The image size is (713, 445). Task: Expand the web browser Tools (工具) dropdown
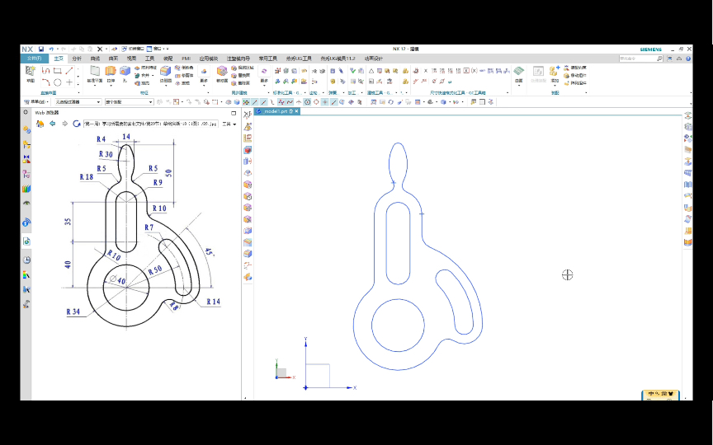click(229, 124)
